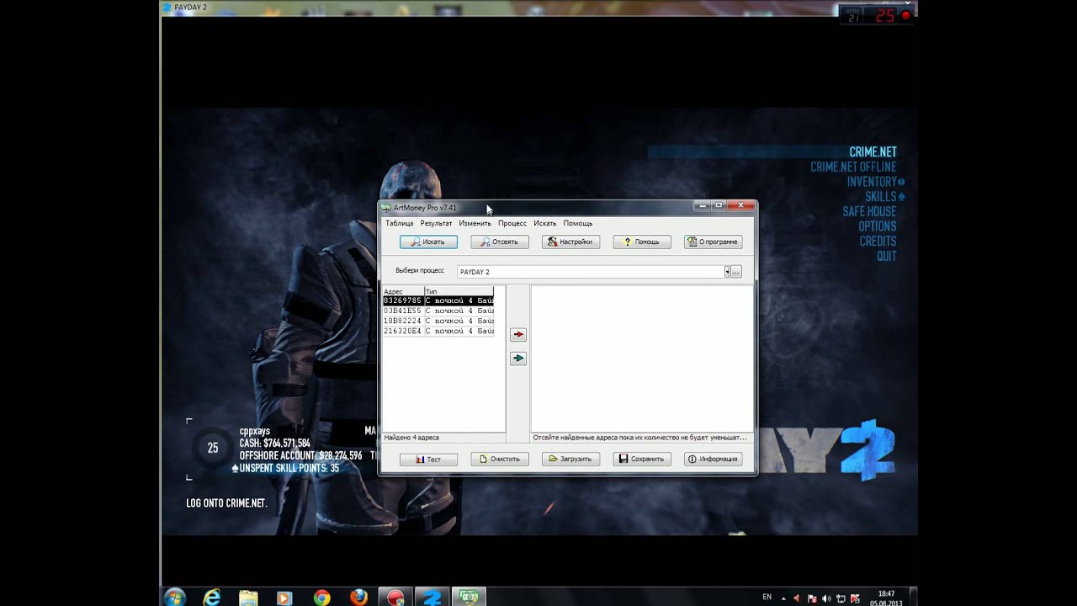Screen dimensions: 1077x606
Task: Open Firefox from the taskbar
Action: pyautogui.click(x=358, y=598)
